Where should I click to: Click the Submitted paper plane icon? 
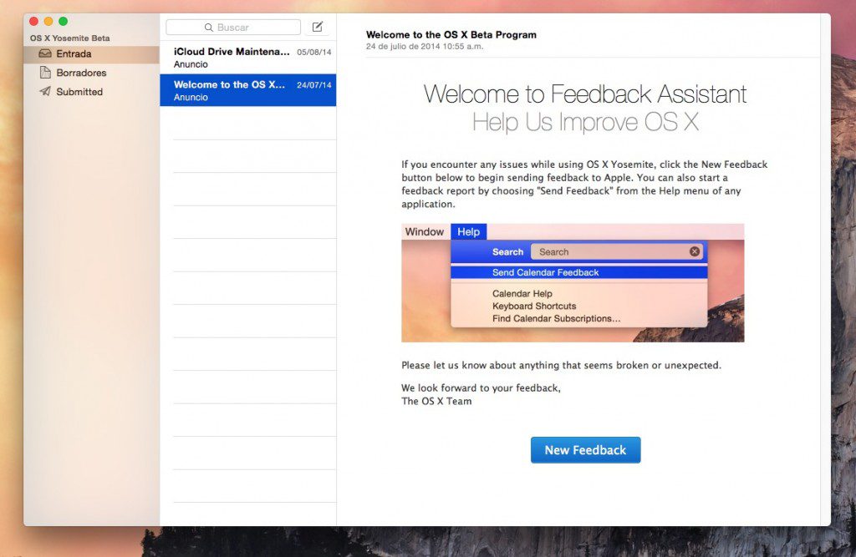(x=45, y=91)
